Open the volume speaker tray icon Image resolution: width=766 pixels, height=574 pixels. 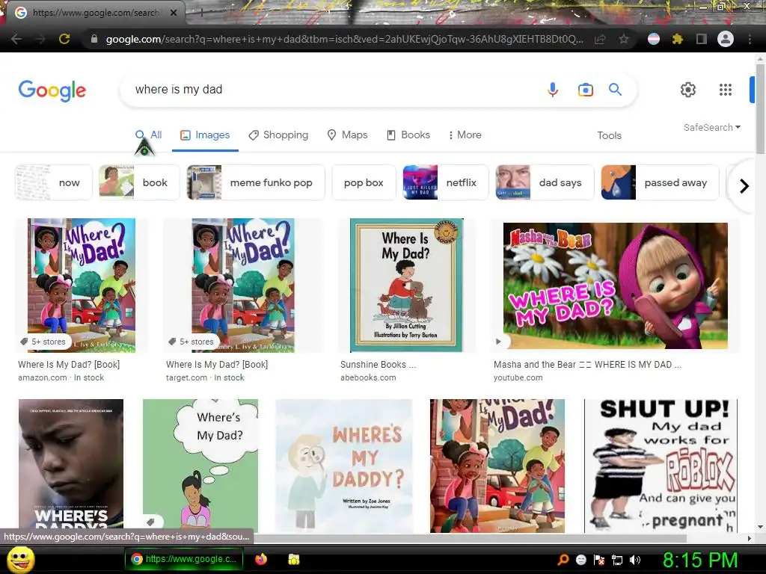[x=634, y=560]
